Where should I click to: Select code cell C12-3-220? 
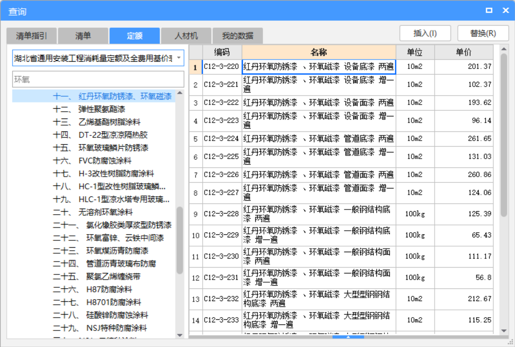(x=222, y=66)
